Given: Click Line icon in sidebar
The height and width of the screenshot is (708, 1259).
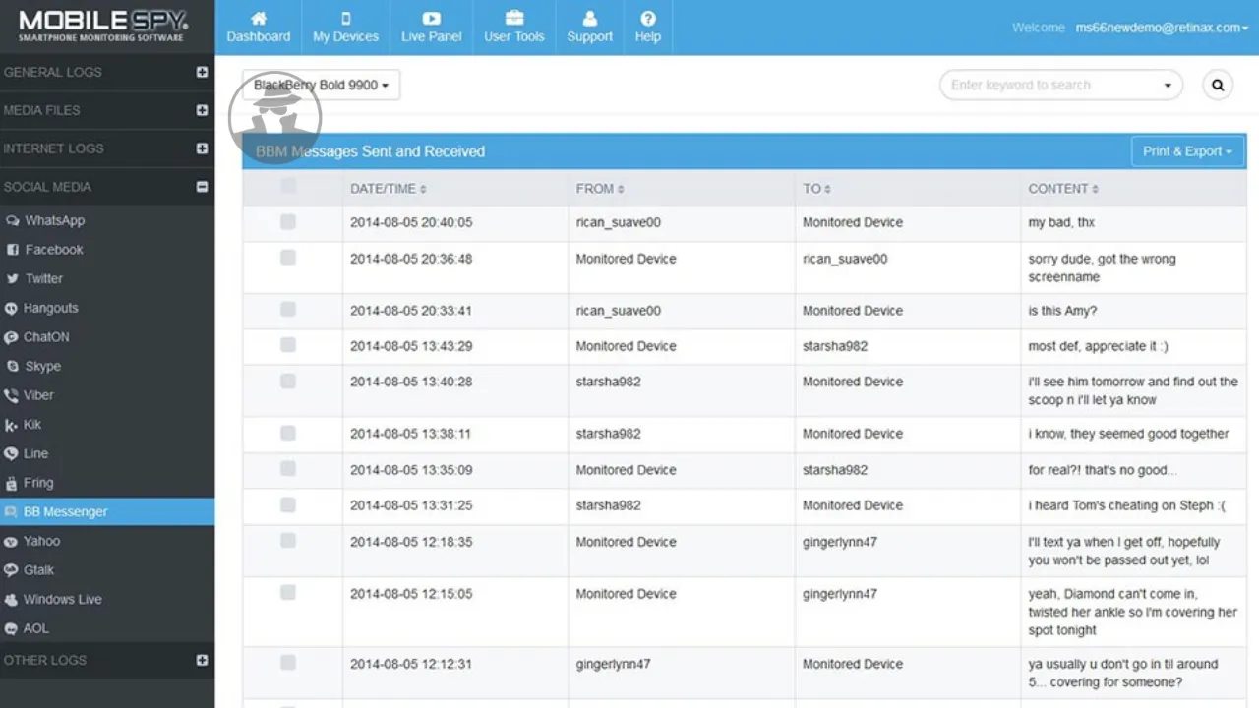Looking at the screenshot, I should 12,453.
